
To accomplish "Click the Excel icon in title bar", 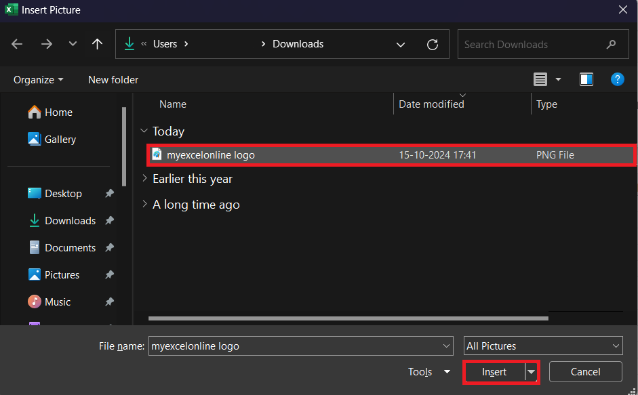I will pyautogui.click(x=11, y=9).
